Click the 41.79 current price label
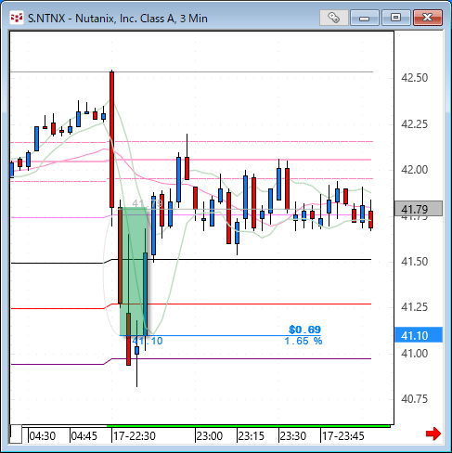The image size is (452, 453). pos(419,209)
